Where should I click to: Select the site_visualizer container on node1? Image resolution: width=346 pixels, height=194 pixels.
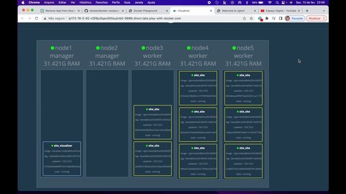coord(62,158)
